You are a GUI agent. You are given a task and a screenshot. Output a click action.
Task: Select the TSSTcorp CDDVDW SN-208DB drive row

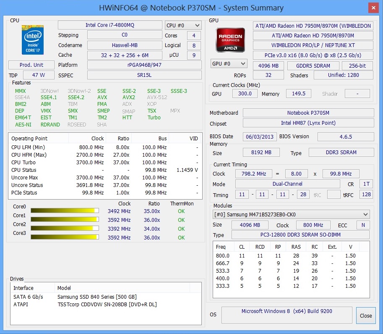pos(106,305)
